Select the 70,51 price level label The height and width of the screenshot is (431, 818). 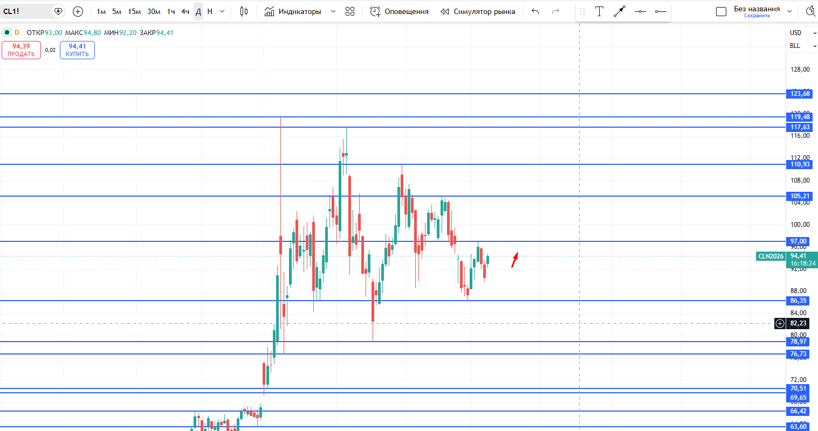pos(798,388)
